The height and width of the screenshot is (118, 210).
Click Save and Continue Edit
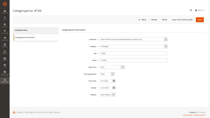point(182,20)
